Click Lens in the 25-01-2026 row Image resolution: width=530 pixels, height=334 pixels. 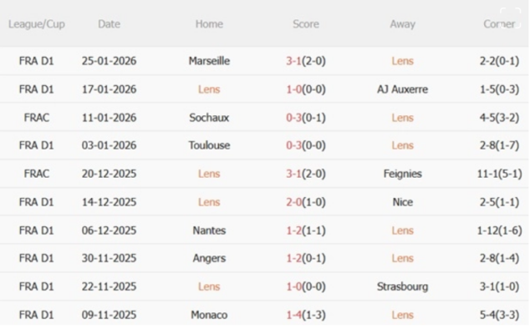[x=402, y=61]
